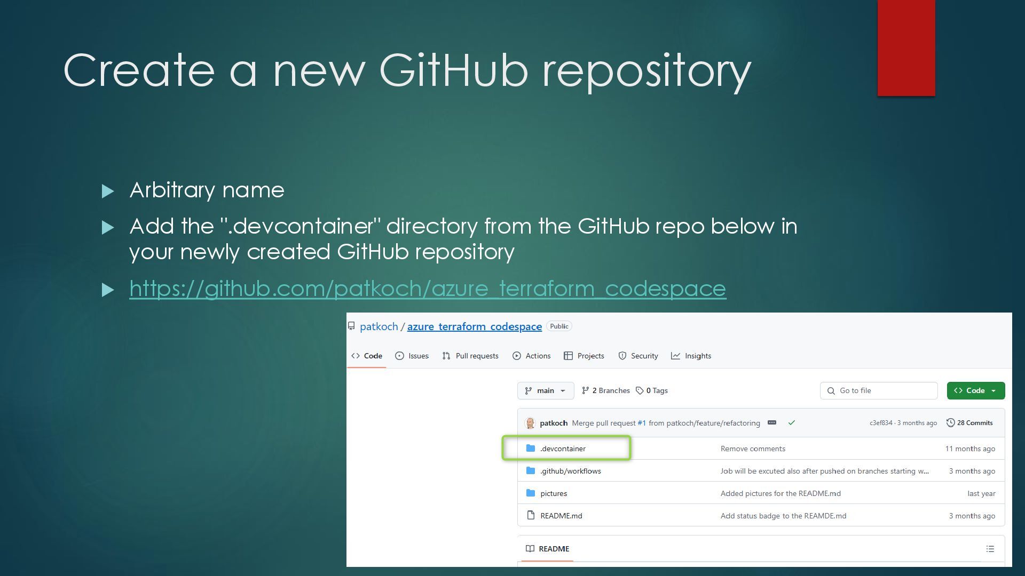Go to the Actions tab
This screenshot has height=576, width=1025.
pyautogui.click(x=531, y=356)
